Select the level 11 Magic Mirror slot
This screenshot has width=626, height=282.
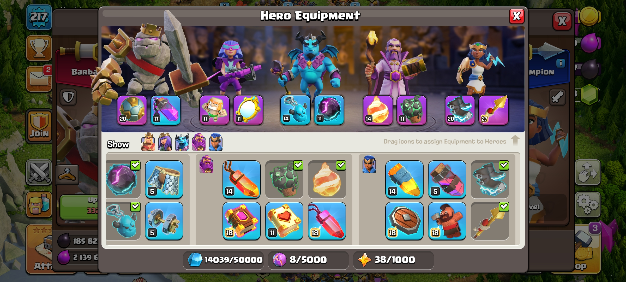click(x=248, y=110)
